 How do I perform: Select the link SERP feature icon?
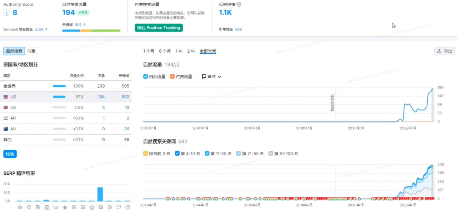point(56,207)
